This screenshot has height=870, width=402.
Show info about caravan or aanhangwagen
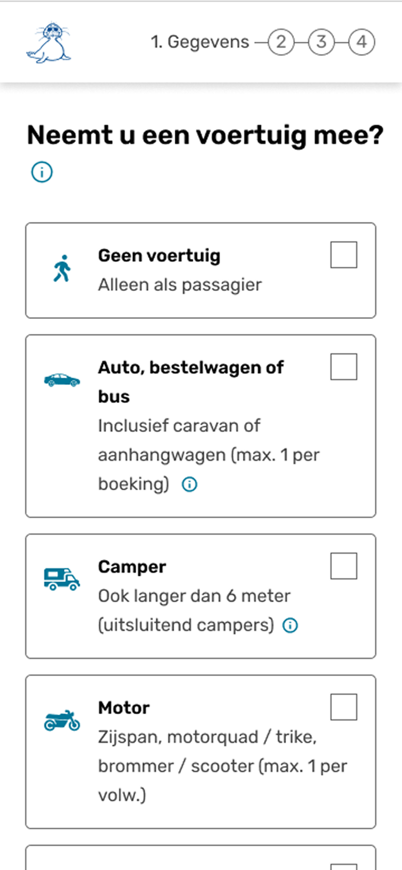[x=190, y=485]
